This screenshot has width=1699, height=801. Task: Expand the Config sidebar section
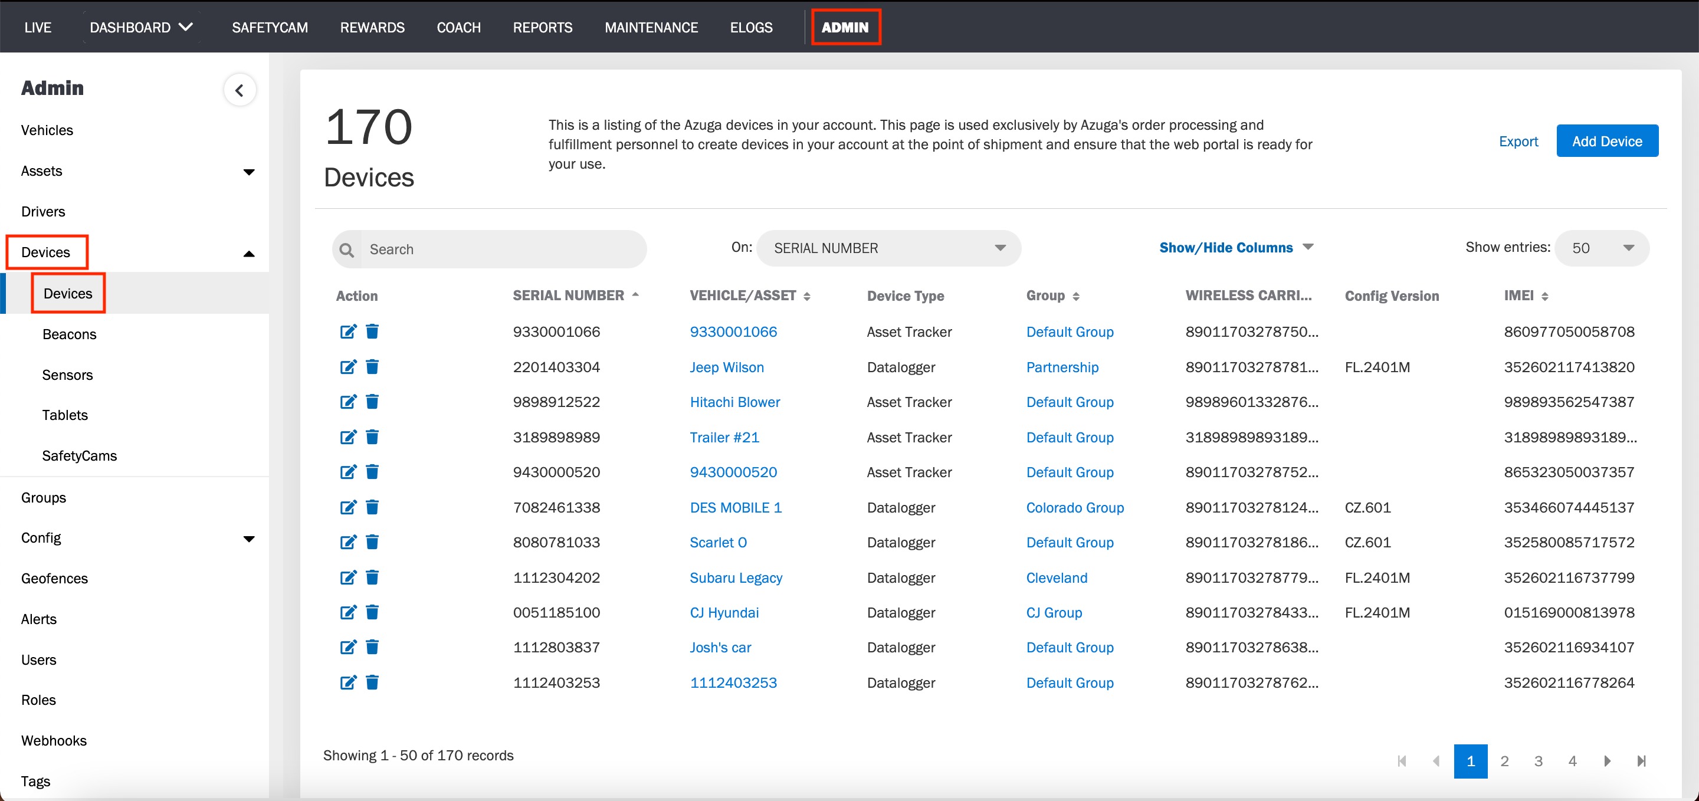(x=248, y=539)
